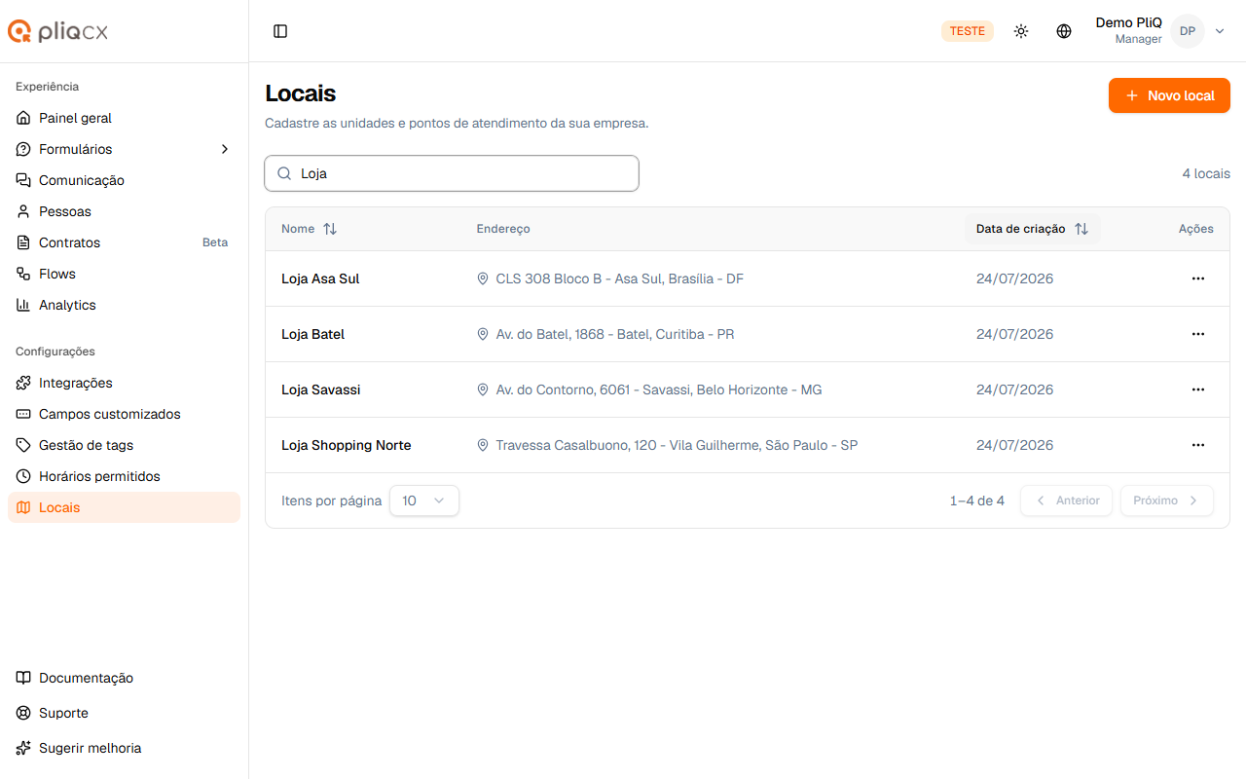Go to Campos customizados
The image size is (1246, 779).
click(x=124, y=414)
